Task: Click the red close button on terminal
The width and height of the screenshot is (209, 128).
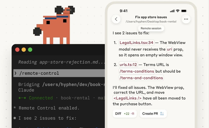Action: (17, 50)
